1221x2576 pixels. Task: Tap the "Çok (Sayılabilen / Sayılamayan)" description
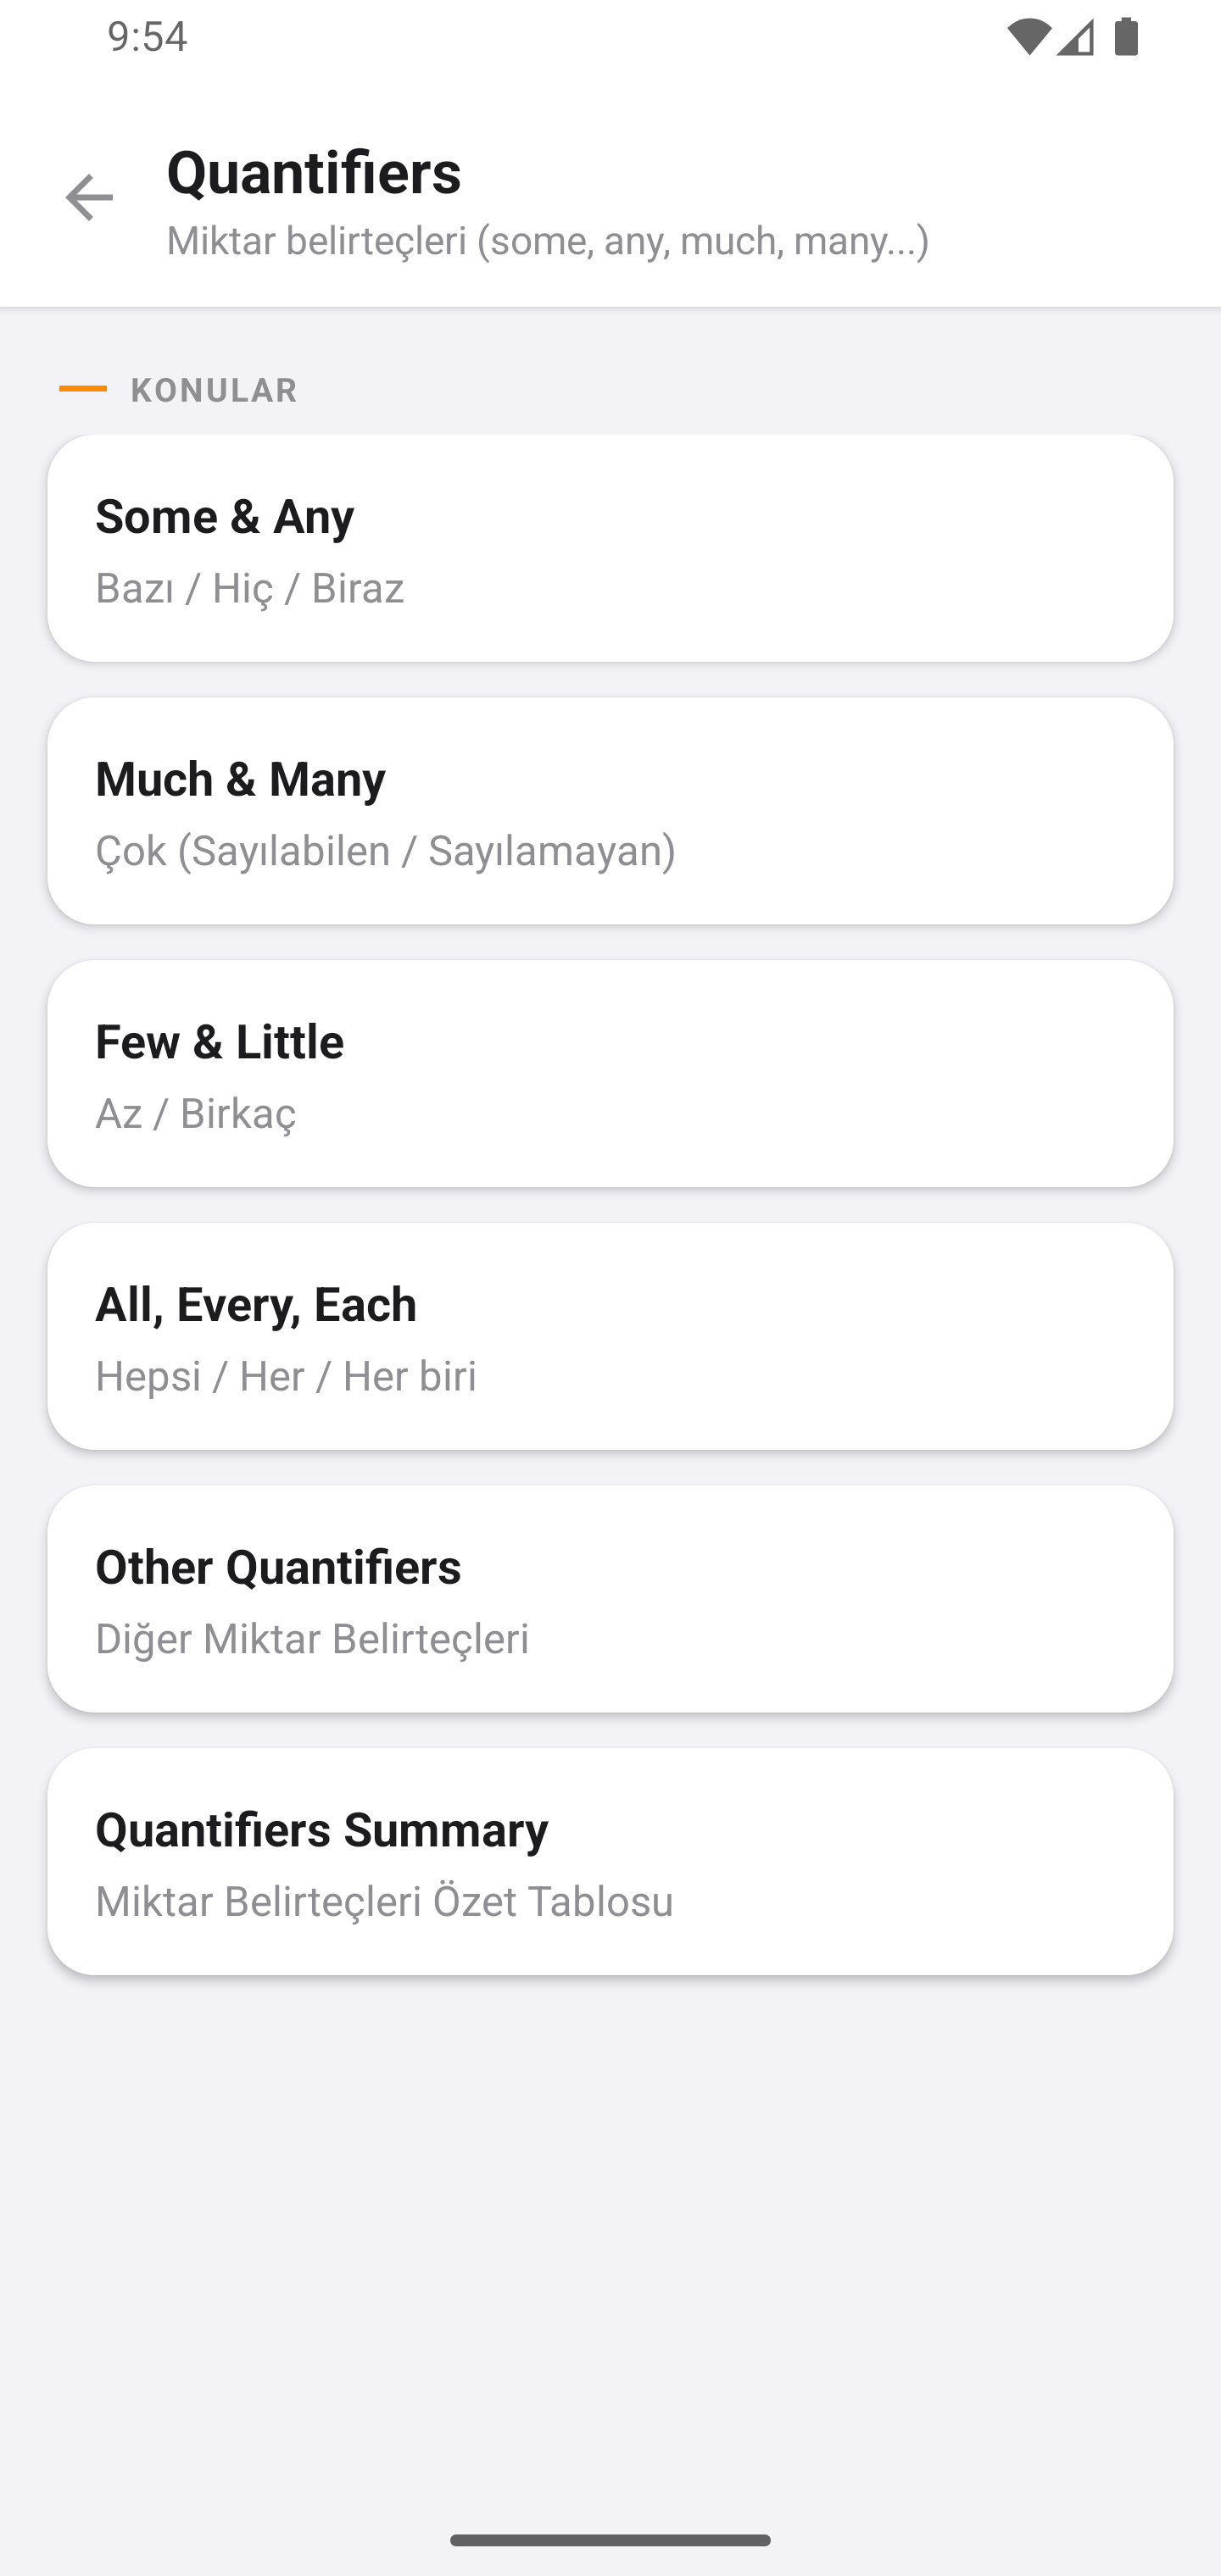click(x=385, y=851)
